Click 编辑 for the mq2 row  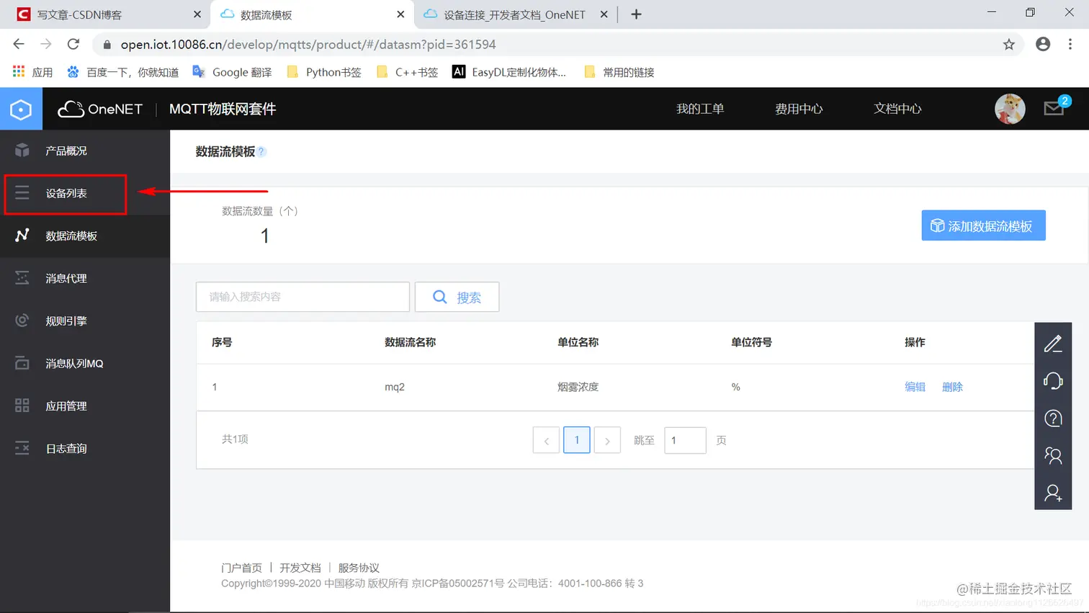point(915,387)
